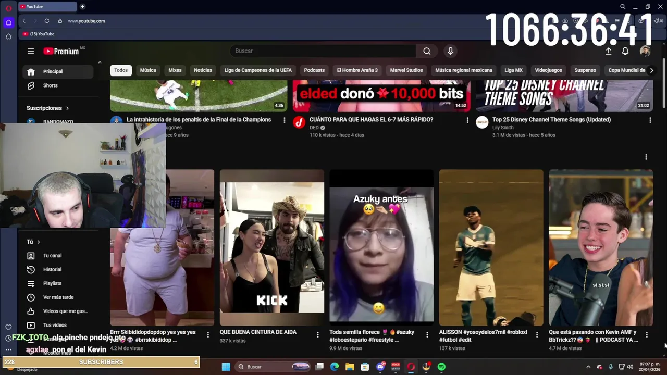Open options for Brrr Skibididop short

pyautogui.click(x=208, y=335)
